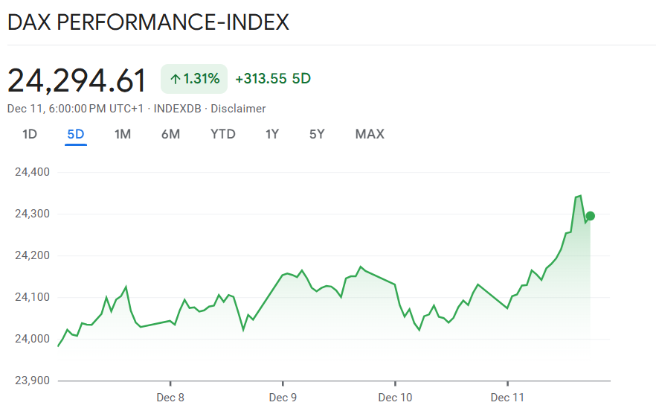Click the 24,400 y-axis label
656x414 pixels.
[x=32, y=172]
